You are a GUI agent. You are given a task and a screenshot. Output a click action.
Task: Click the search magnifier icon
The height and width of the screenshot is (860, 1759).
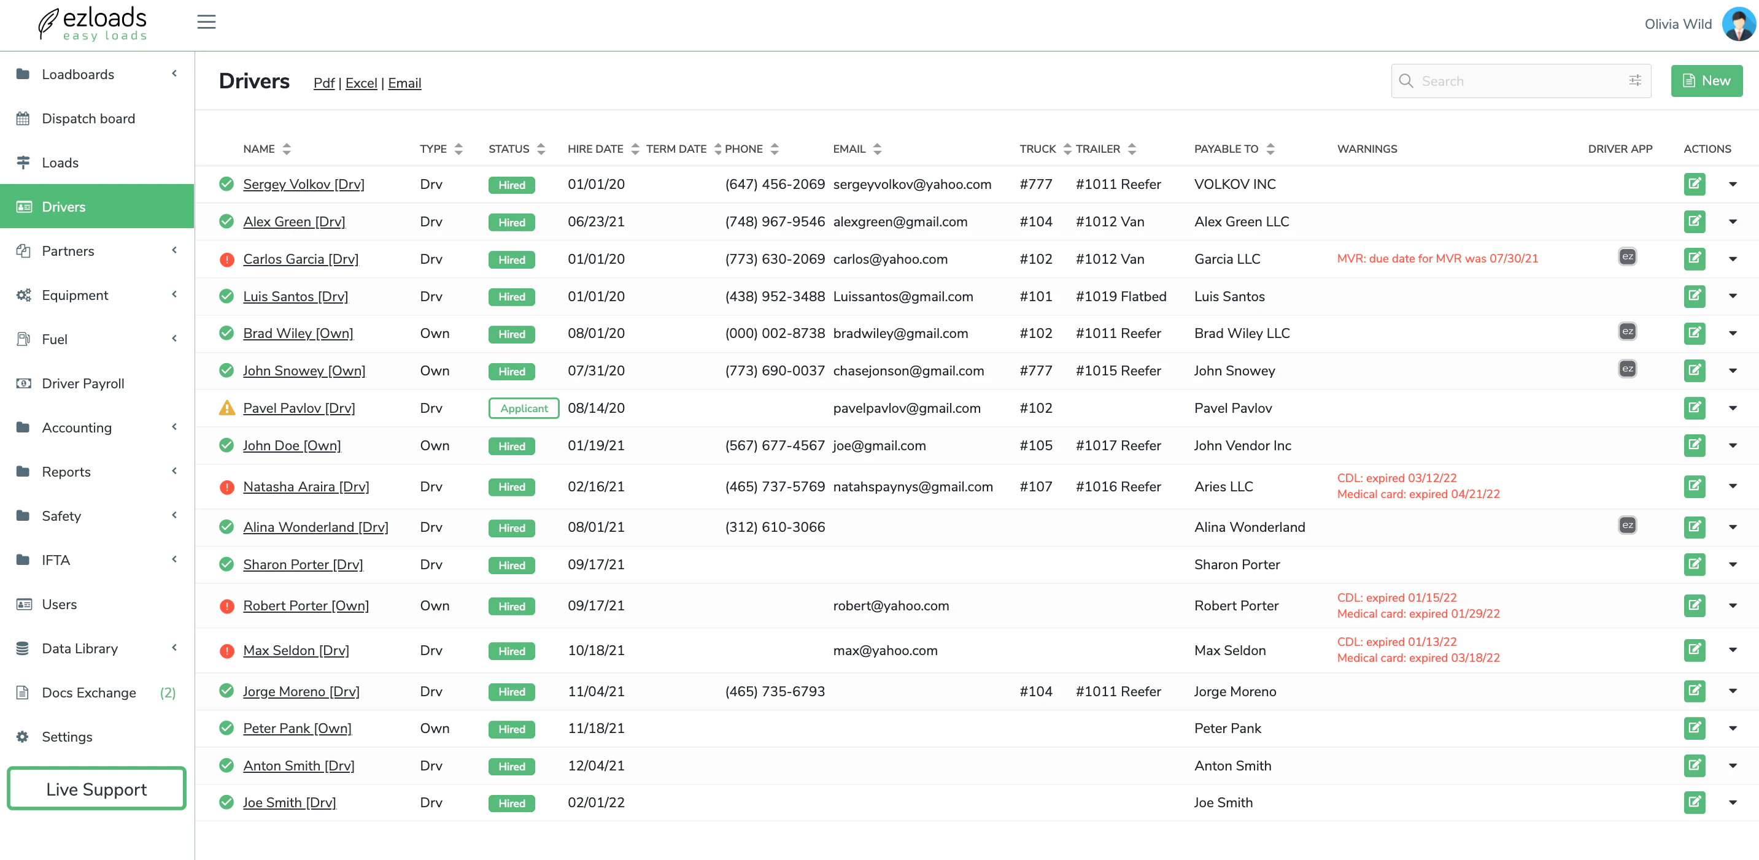pyautogui.click(x=1407, y=80)
